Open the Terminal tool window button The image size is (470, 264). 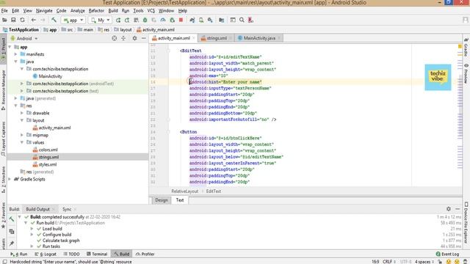(x=97, y=254)
